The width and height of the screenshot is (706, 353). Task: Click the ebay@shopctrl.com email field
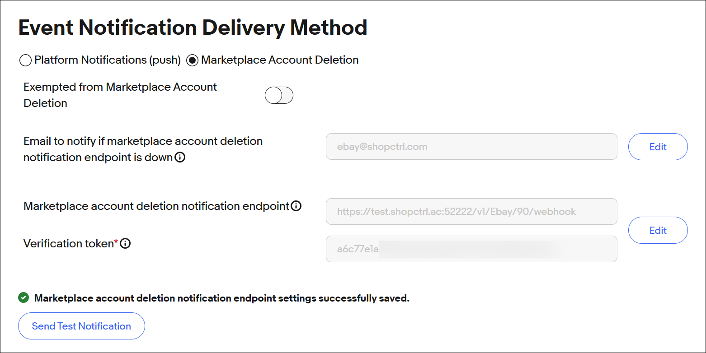click(x=471, y=147)
